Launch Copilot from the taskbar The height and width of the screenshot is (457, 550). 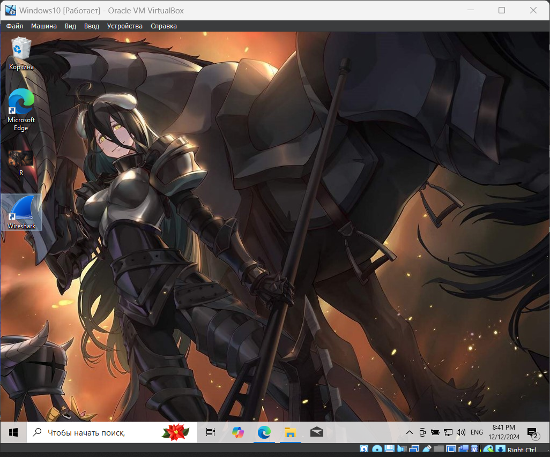coord(238,432)
